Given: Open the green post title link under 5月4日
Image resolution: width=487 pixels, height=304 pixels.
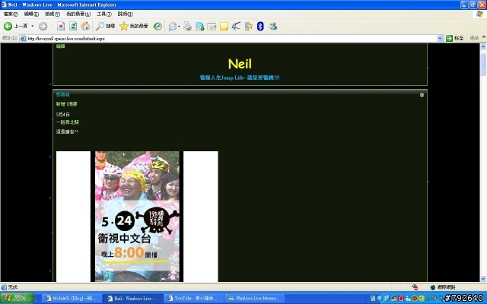Looking at the screenshot, I should click(x=68, y=122).
